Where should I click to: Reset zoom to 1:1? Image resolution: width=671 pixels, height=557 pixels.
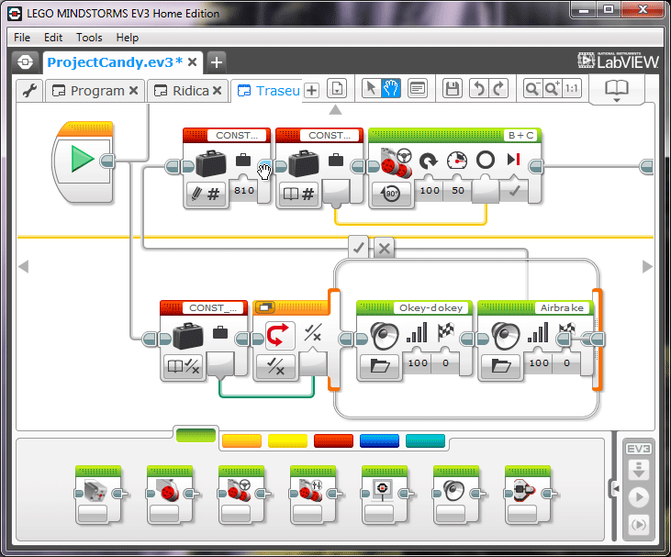pos(572,89)
